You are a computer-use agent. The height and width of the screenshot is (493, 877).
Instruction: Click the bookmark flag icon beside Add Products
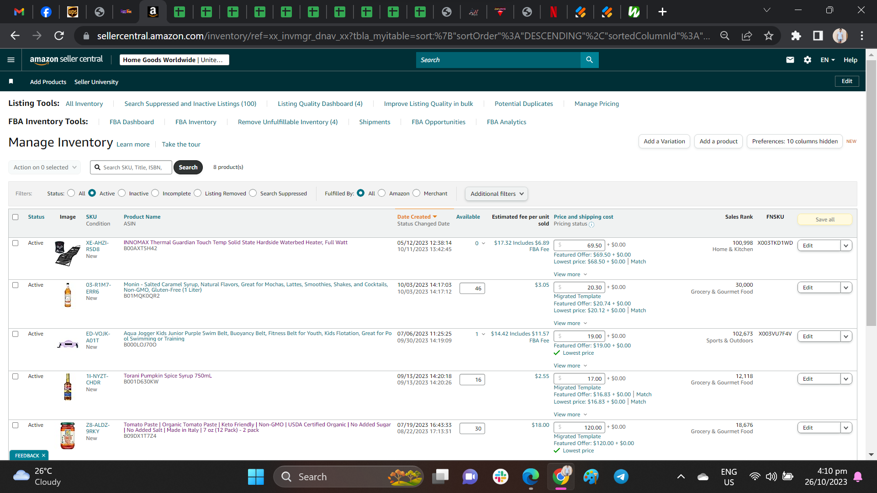click(11, 82)
